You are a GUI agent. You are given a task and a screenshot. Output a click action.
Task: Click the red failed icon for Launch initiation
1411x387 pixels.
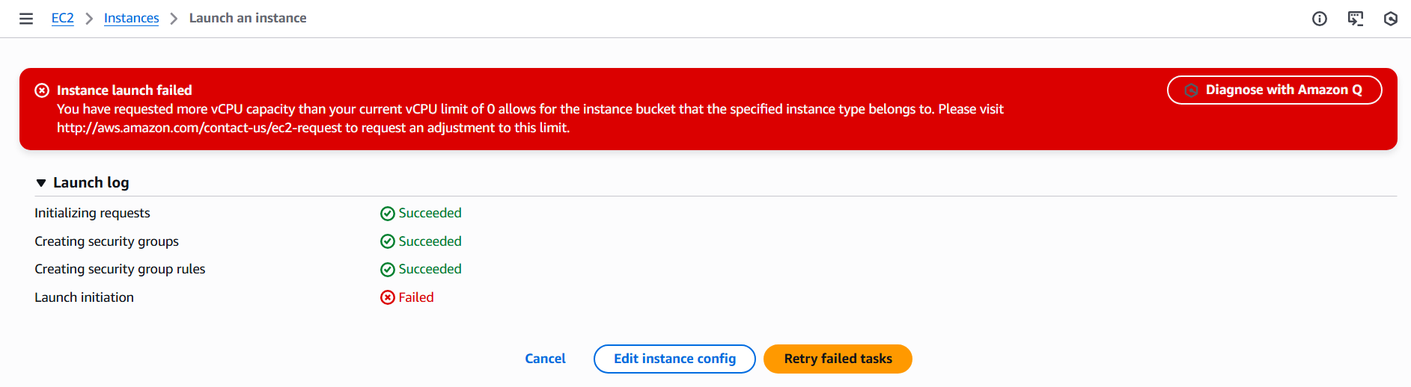(388, 297)
